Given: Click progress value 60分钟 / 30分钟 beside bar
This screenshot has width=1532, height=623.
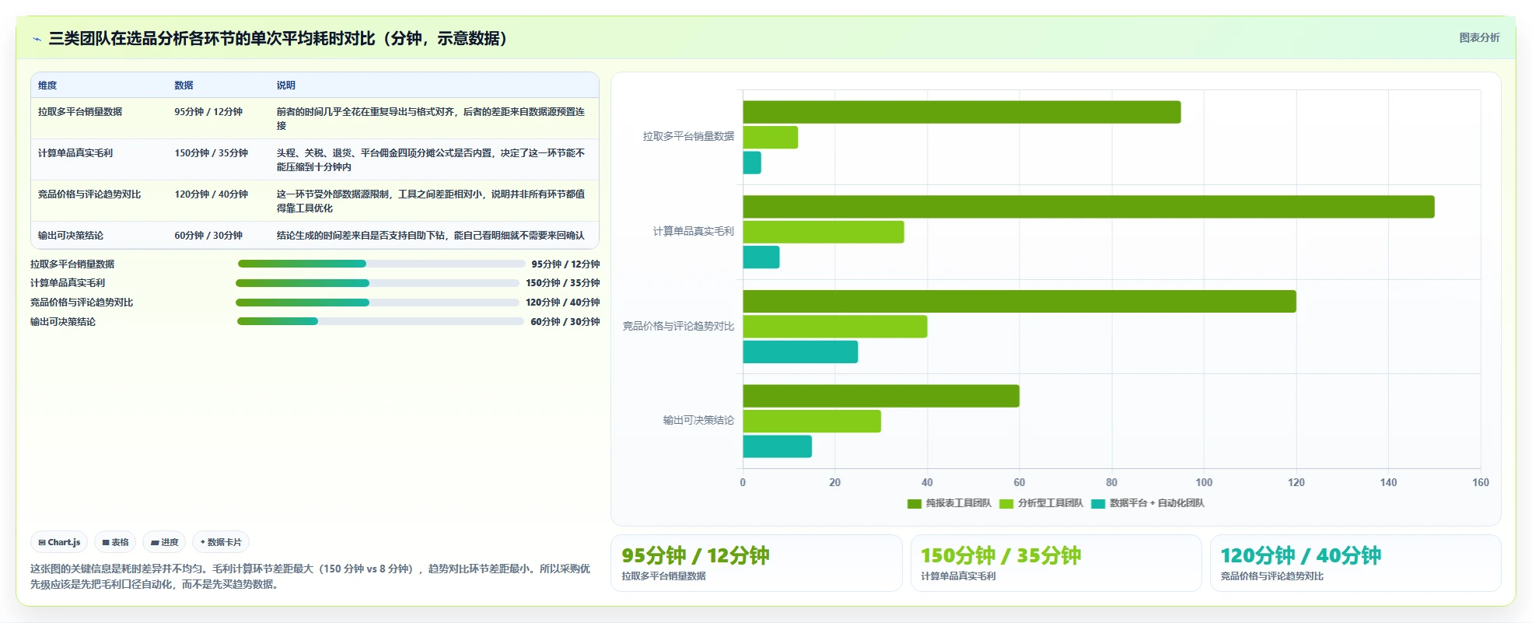Looking at the screenshot, I should coord(565,322).
